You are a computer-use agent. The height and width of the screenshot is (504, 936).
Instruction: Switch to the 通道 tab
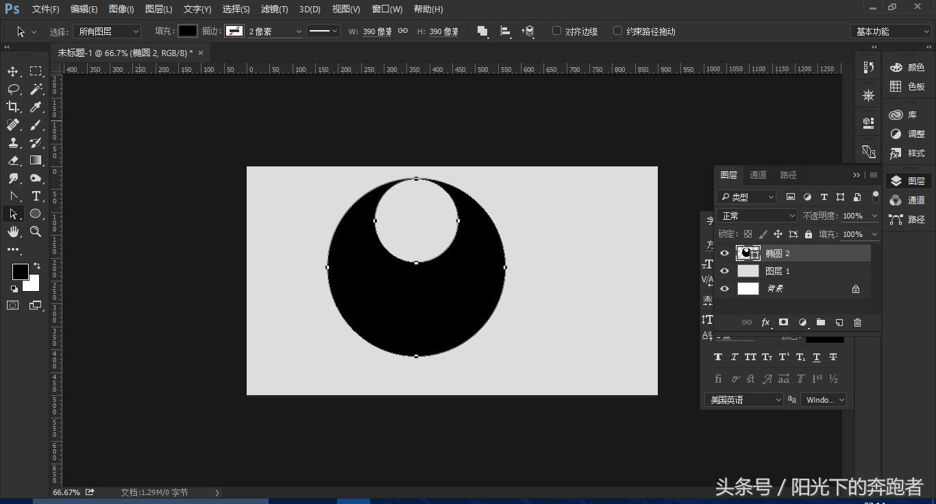(x=758, y=175)
